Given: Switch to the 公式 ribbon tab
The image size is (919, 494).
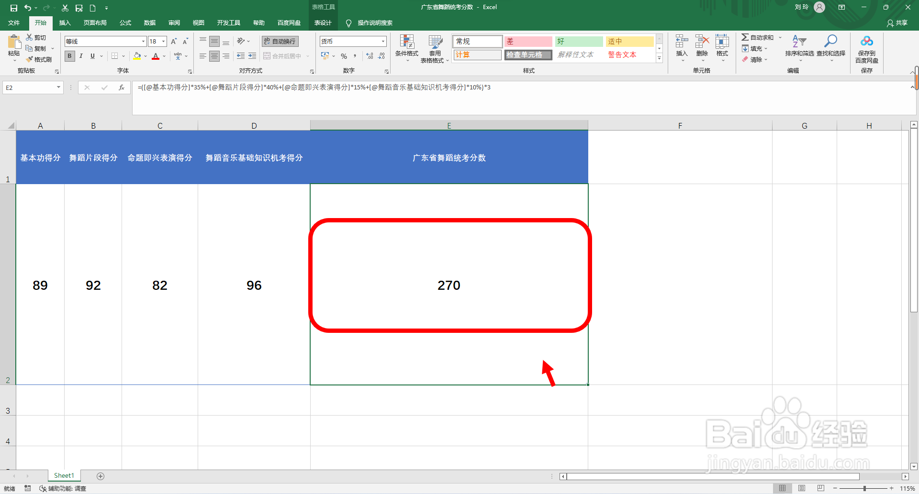Looking at the screenshot, I should click(x=125, y=22).
